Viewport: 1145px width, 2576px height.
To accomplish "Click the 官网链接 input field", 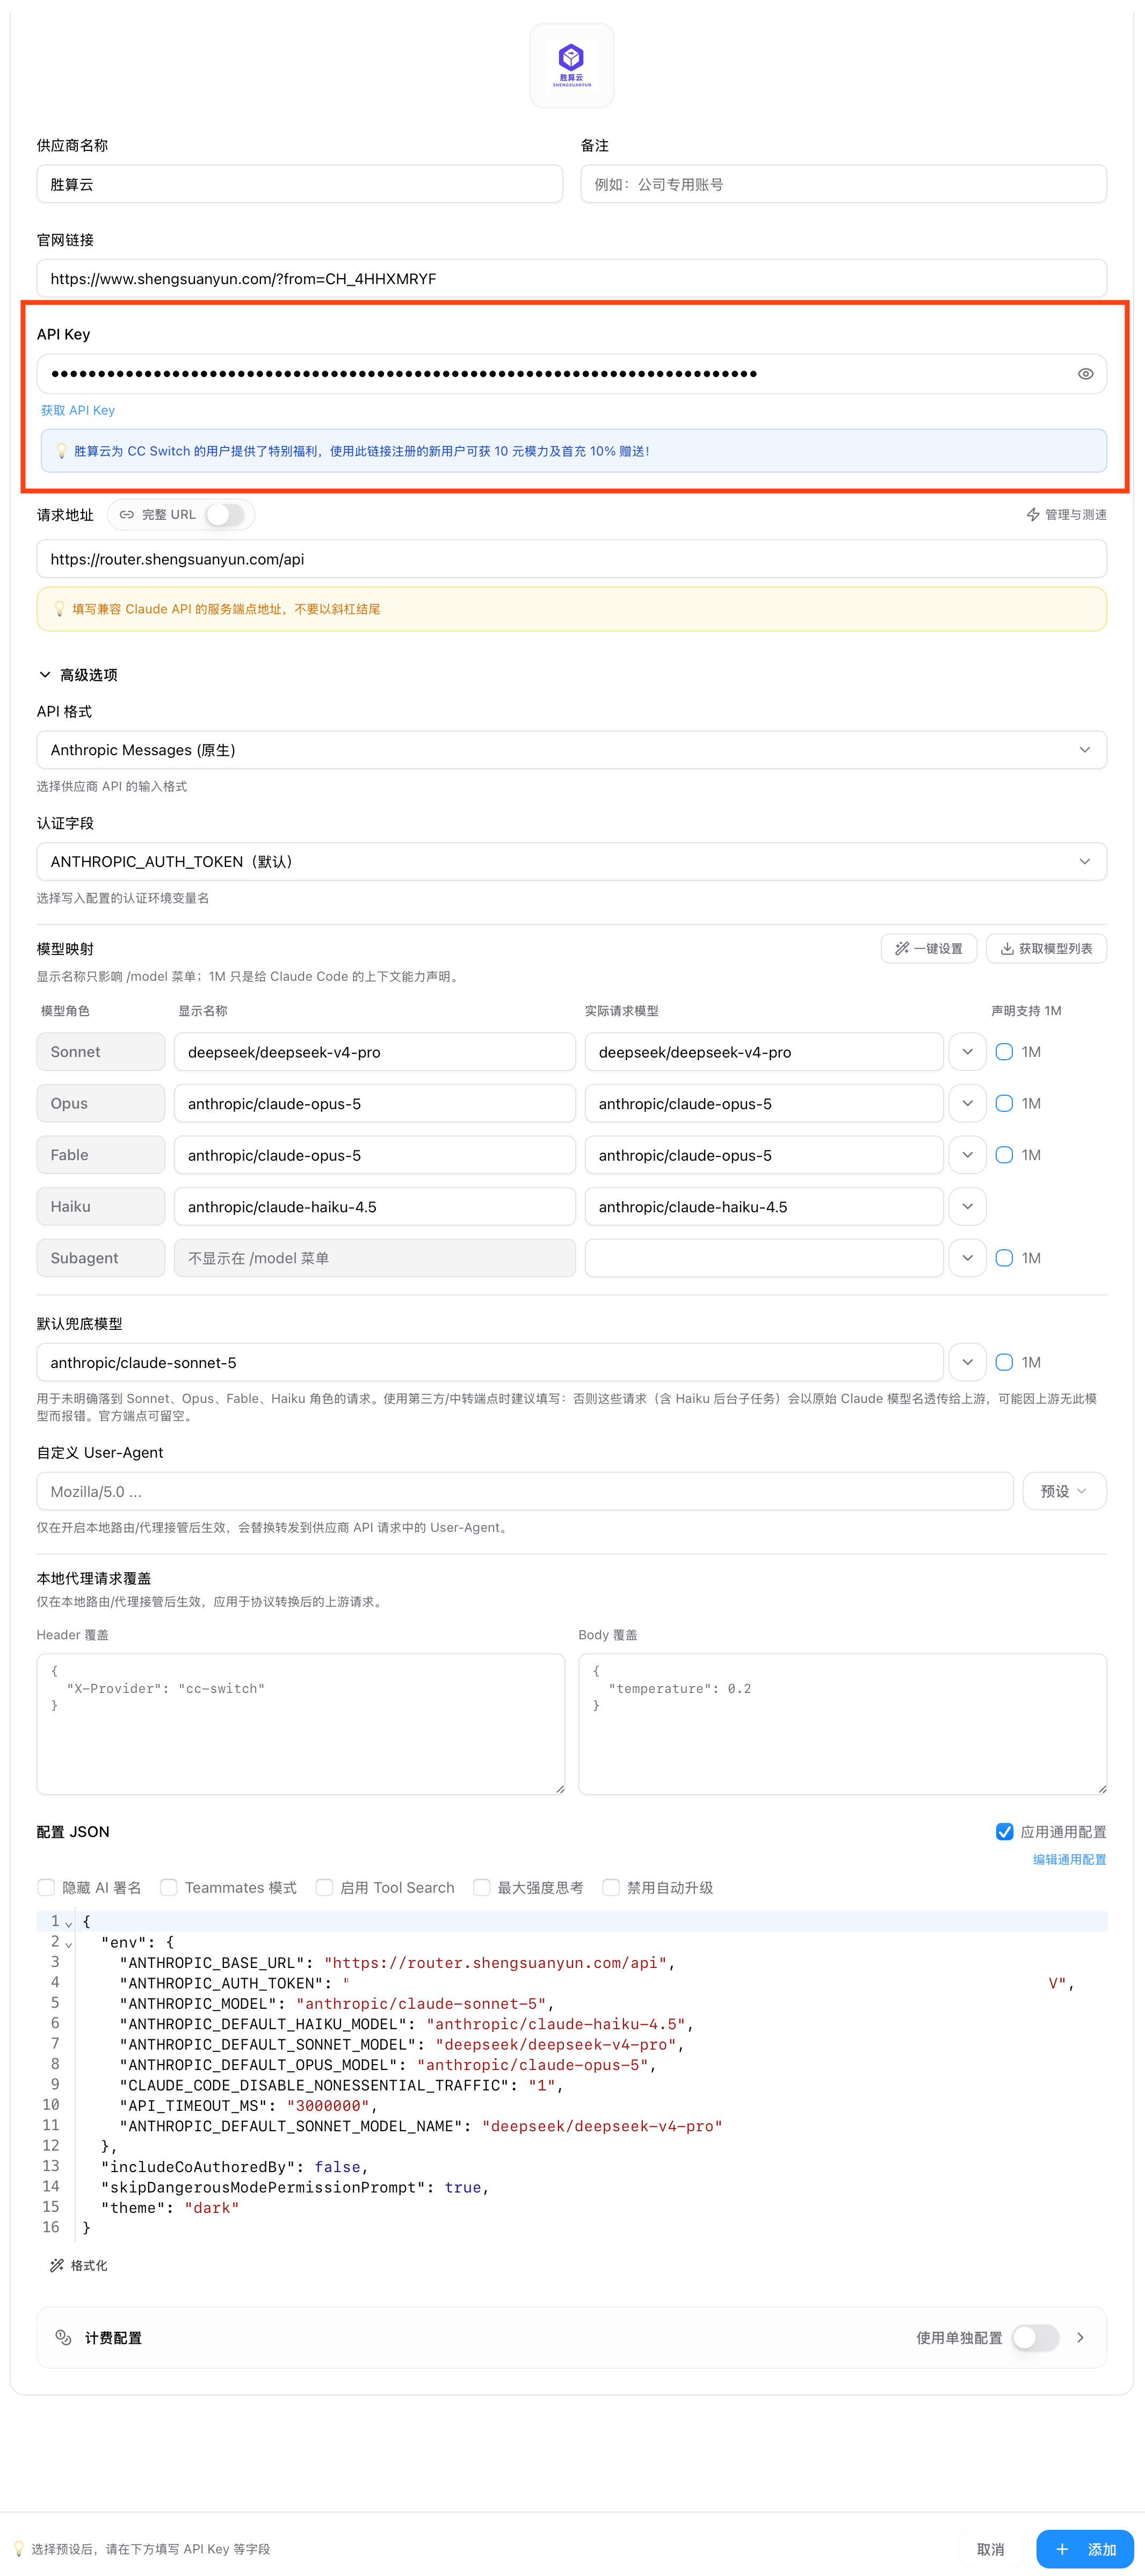I will click(571, 279).
